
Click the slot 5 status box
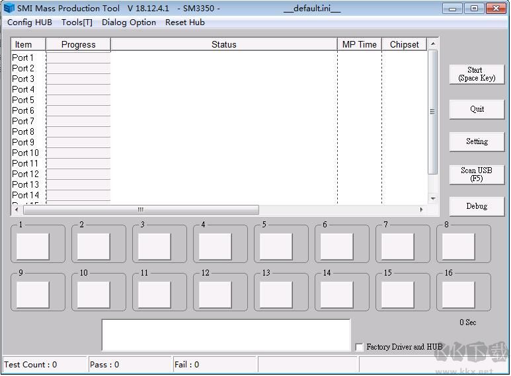pyautogui.click(x=276, y=246)
